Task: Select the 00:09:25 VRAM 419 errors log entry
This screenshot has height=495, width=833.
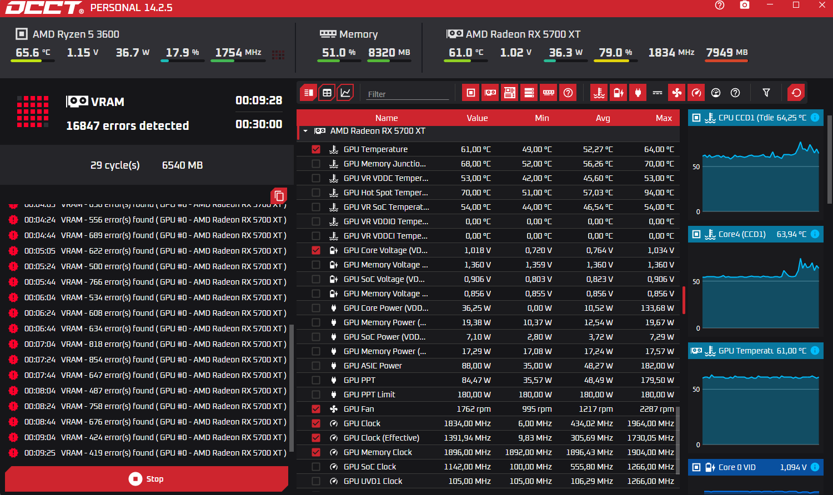Action: pos(147,453)
